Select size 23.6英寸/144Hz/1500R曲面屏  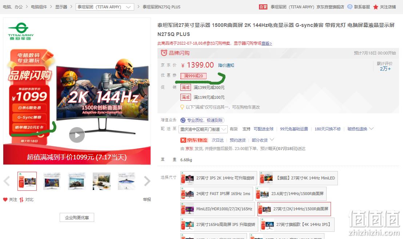coord(291,194)
